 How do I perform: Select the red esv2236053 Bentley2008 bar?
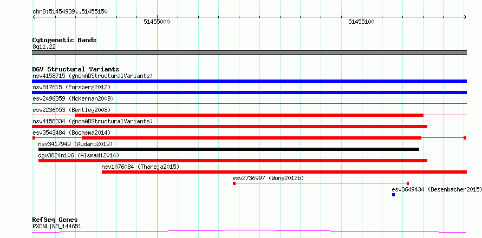[x=249, y=115]
